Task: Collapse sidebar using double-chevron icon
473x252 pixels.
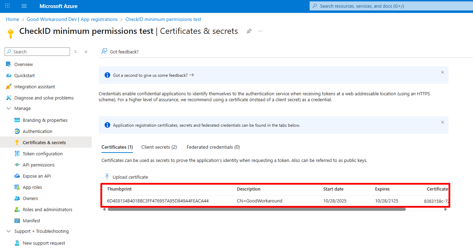Action: 86,52
